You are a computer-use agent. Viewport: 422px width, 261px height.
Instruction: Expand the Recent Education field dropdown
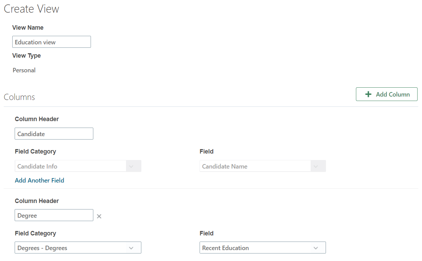pyautogui.click(x=255, y=248)
